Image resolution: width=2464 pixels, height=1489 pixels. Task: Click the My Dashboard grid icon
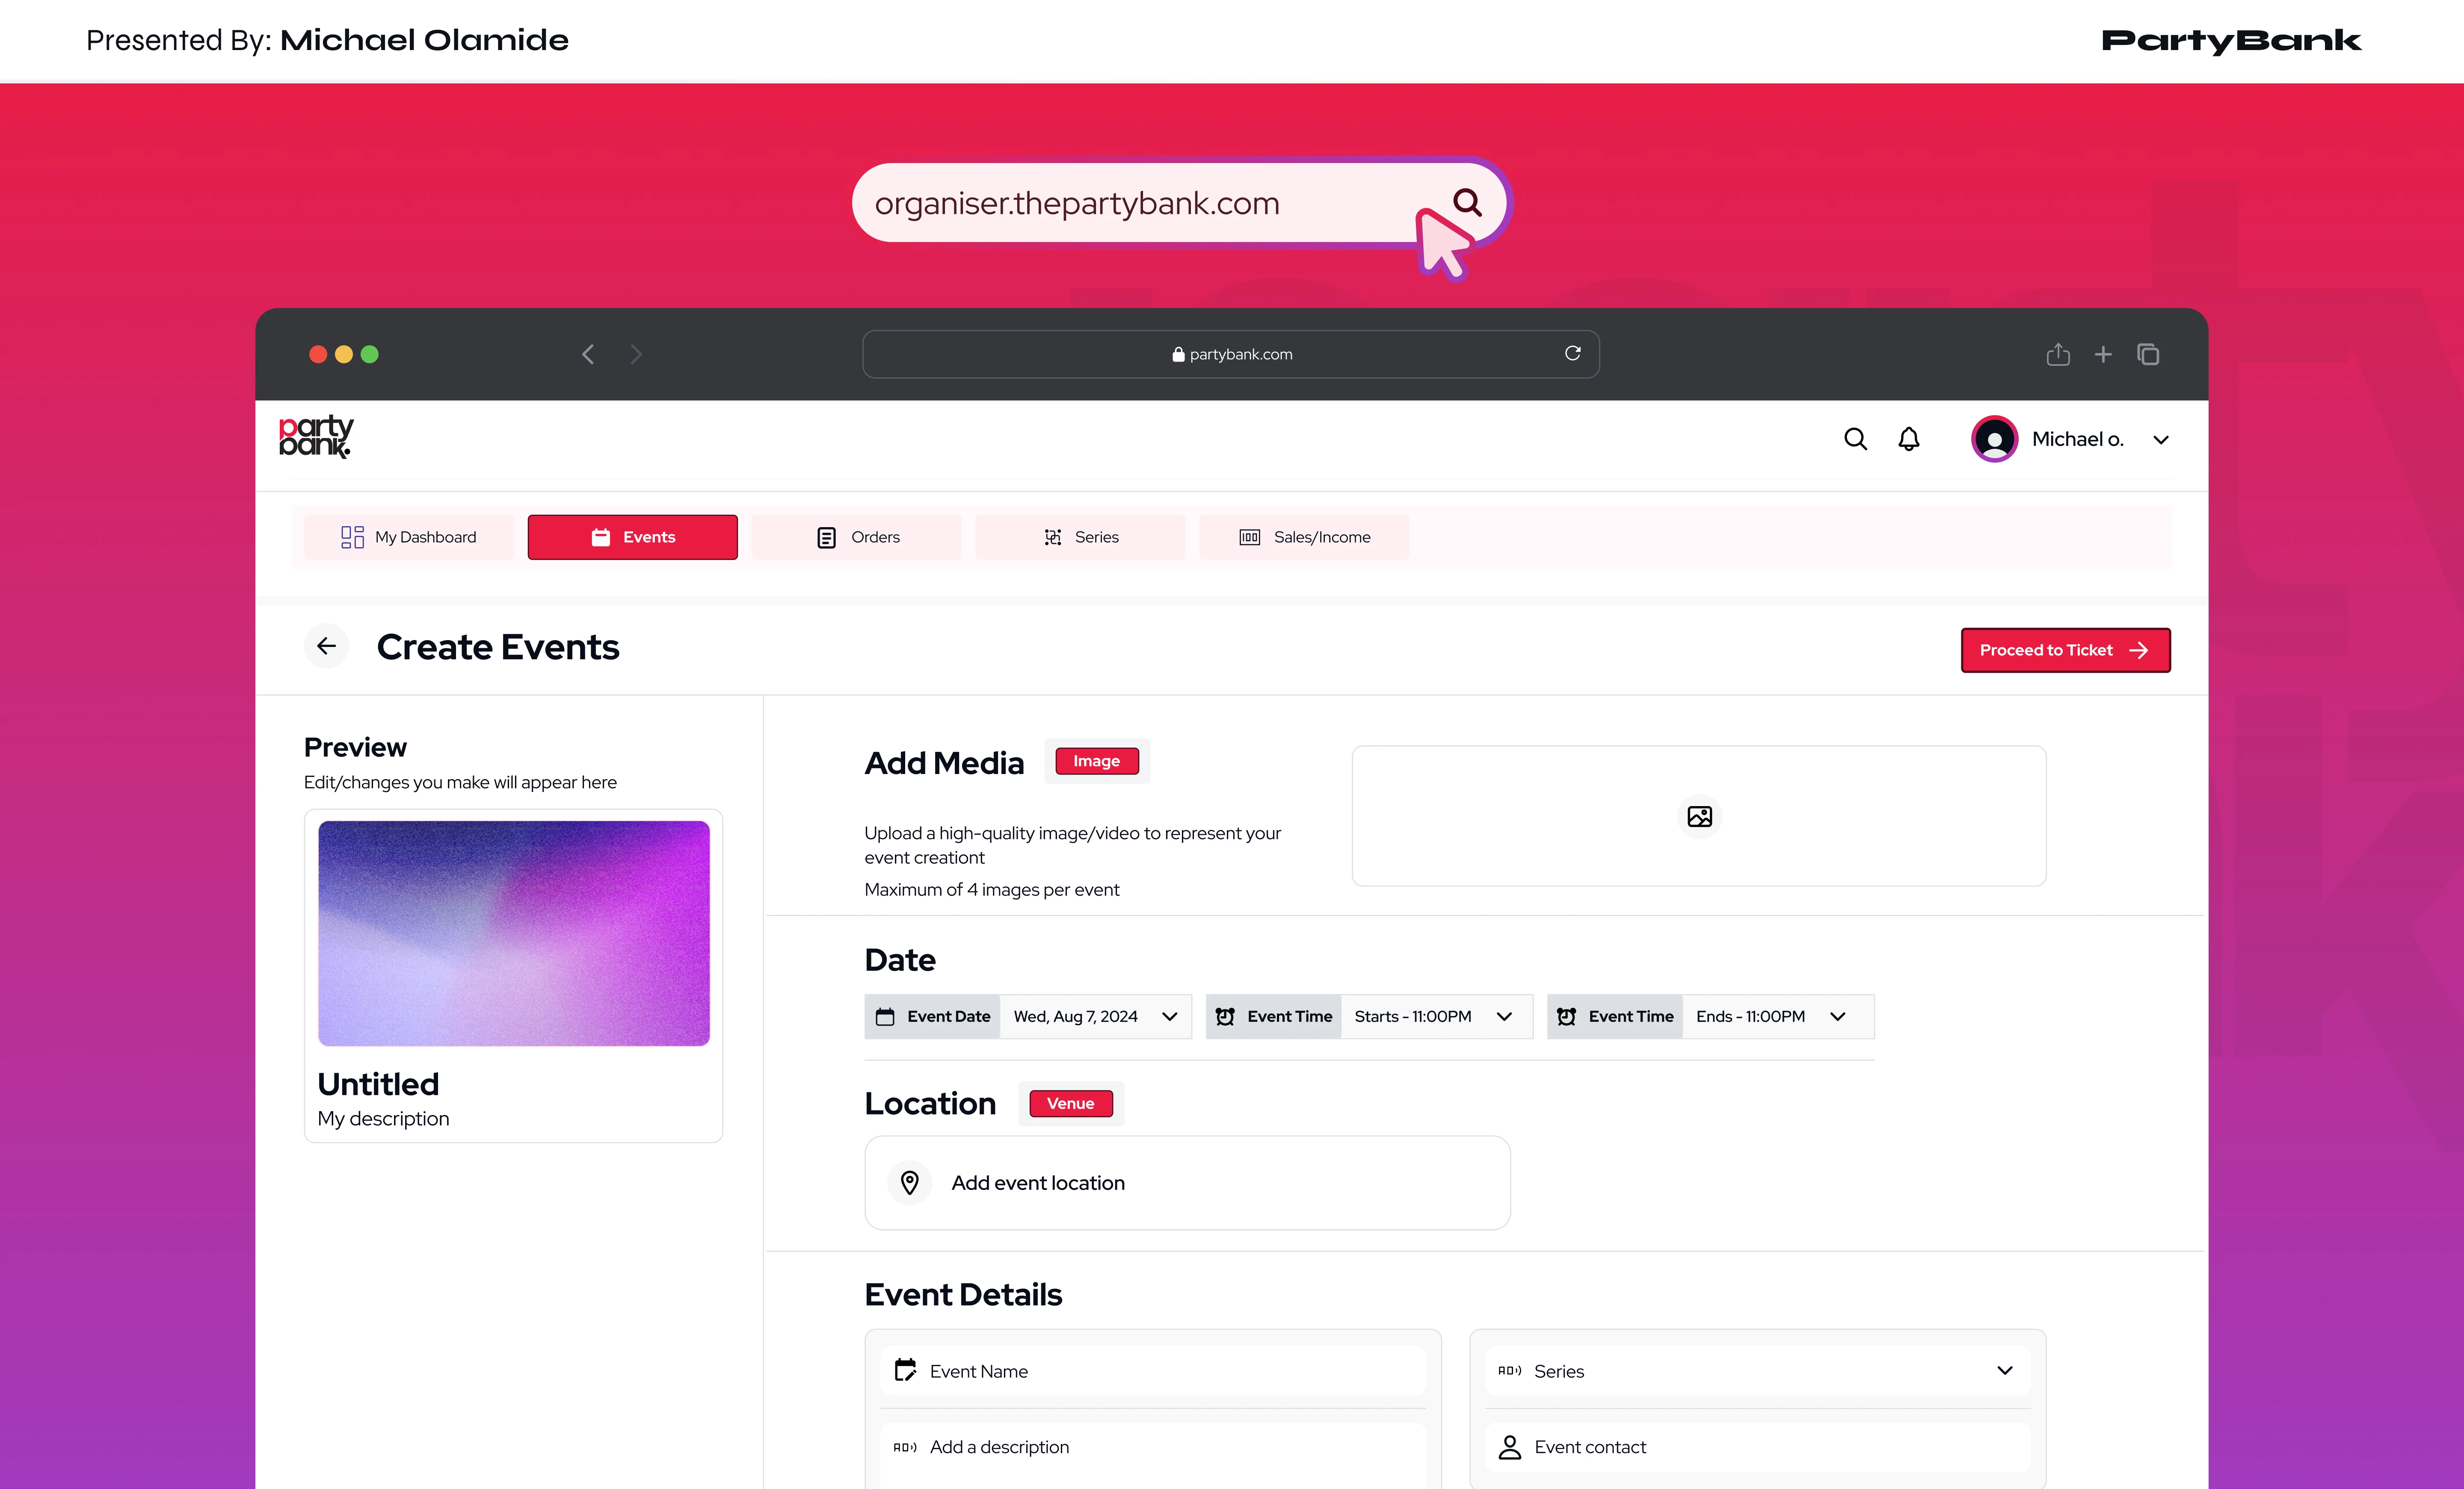click(x=352, y=537)
